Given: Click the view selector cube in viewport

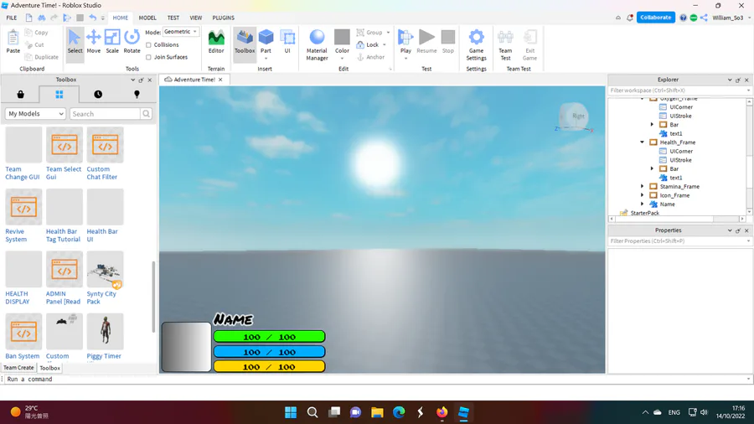Looking at the screenshot, I should point(573,116).
